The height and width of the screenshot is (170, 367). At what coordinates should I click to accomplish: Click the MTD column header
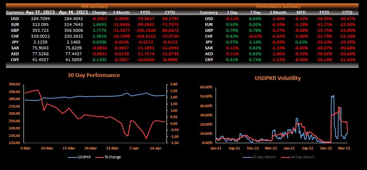(x=302, y=13)
